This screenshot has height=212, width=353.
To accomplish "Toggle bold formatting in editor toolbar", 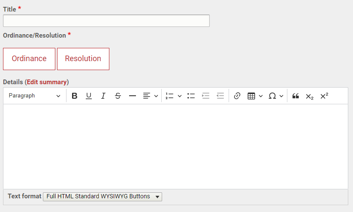I will (75, 96).
